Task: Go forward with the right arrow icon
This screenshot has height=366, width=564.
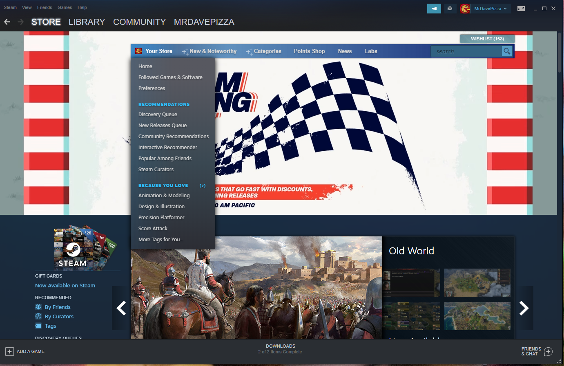Action: pyautogui.click(x=20, y=22)
